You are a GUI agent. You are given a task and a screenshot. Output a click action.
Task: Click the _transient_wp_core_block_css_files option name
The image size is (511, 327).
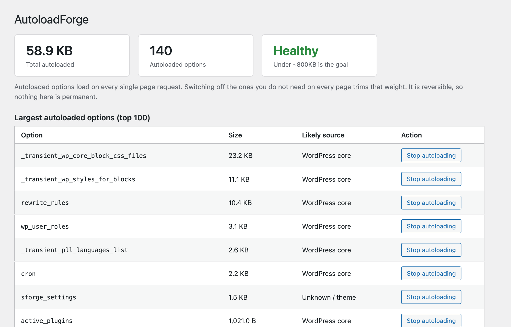pyautogui.click(x=84, y=156)
